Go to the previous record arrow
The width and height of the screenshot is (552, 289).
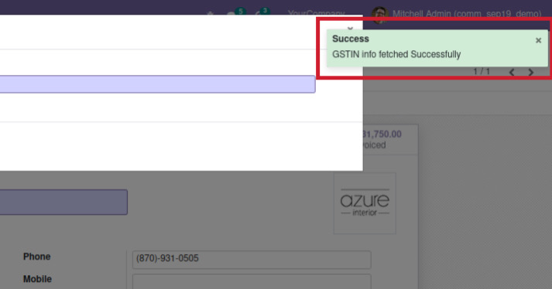point(512,73)
